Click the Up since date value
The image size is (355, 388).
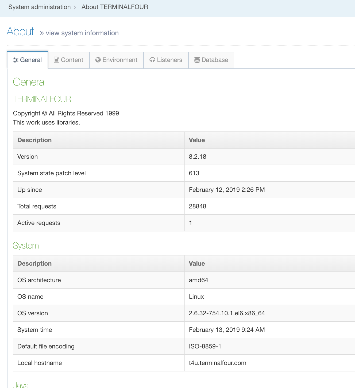click(x=227, y=190)
